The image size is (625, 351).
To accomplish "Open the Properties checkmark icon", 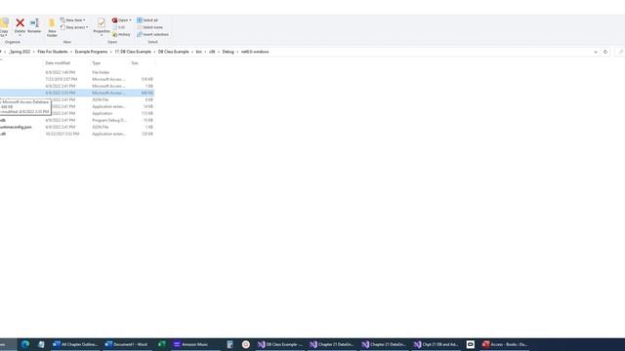I will [102, 23].
